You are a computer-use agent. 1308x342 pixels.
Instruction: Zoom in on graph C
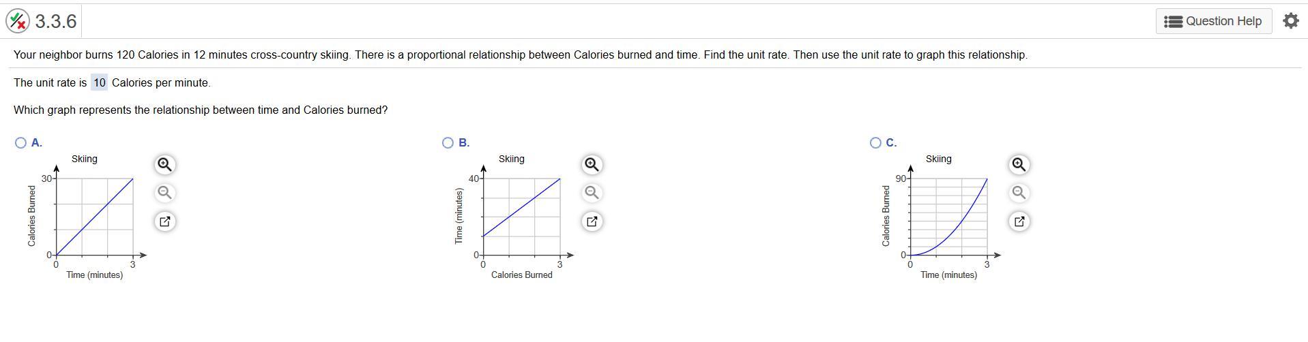1019,165
